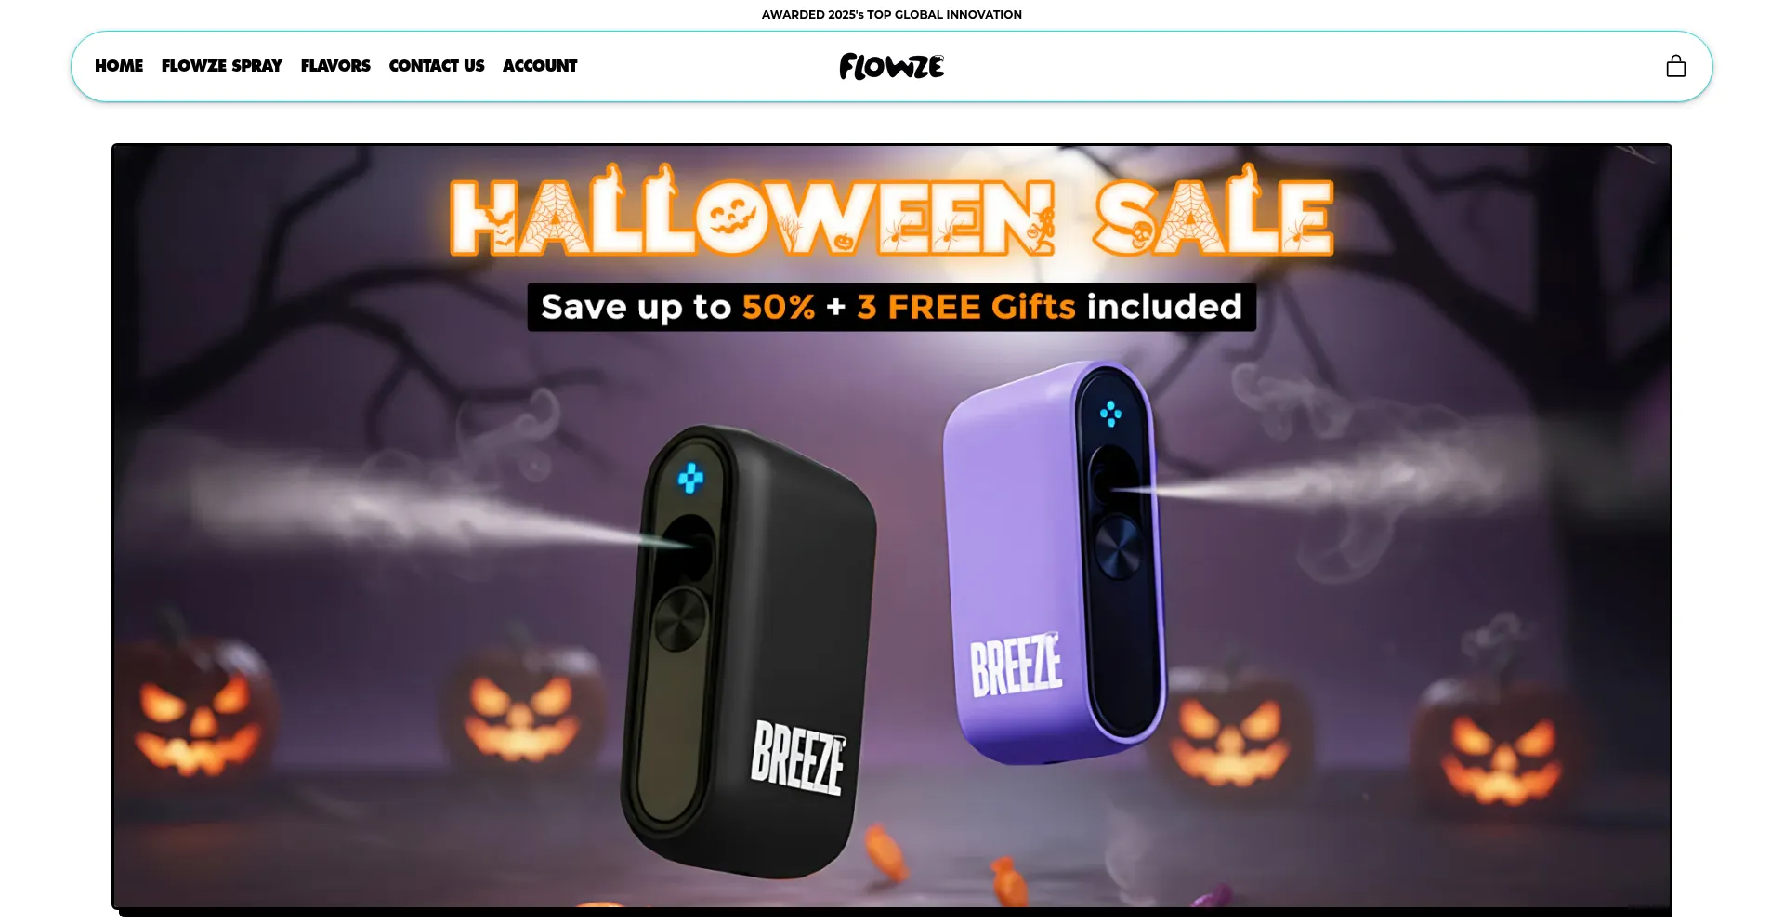The height and width of the screenshot is (923, 1784).
Task: Click the blue plus light on black device
Action: [x=690, y=478]
